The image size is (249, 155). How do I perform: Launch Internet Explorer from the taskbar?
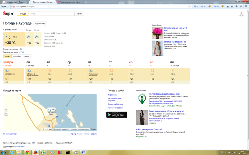(12, 152)
